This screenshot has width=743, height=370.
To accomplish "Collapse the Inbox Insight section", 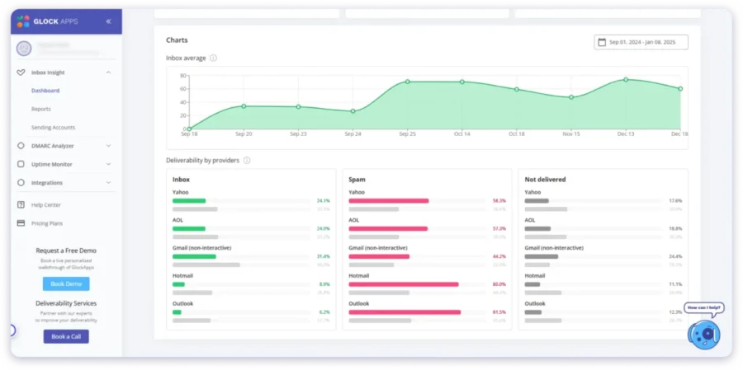I will (109, 73).
